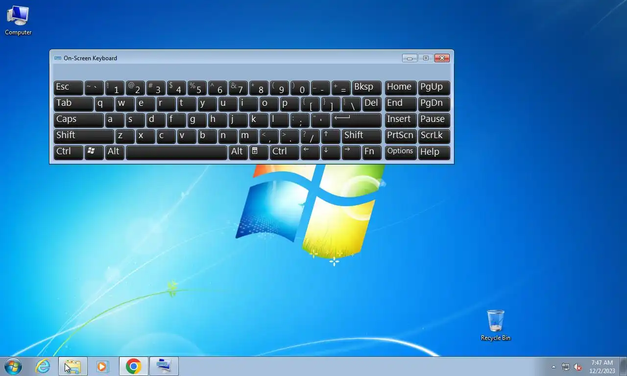The image size is (627, 376).
Task: Click the Bksp key
Action: coord(367,88)
